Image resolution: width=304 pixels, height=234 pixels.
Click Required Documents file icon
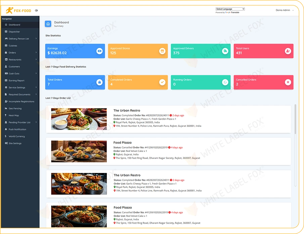pos(6,94)
